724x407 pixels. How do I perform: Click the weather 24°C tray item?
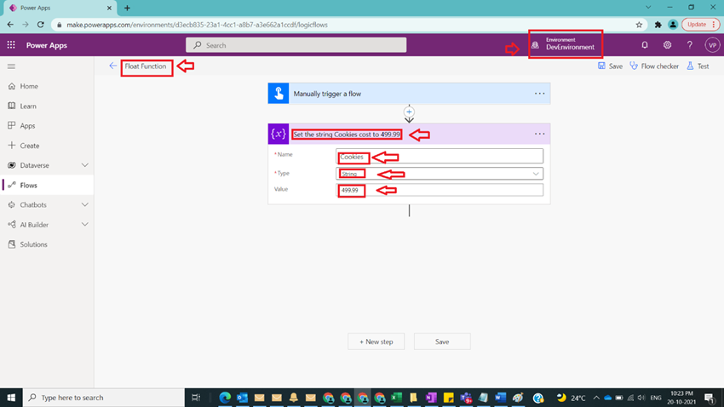click(572, 398)
